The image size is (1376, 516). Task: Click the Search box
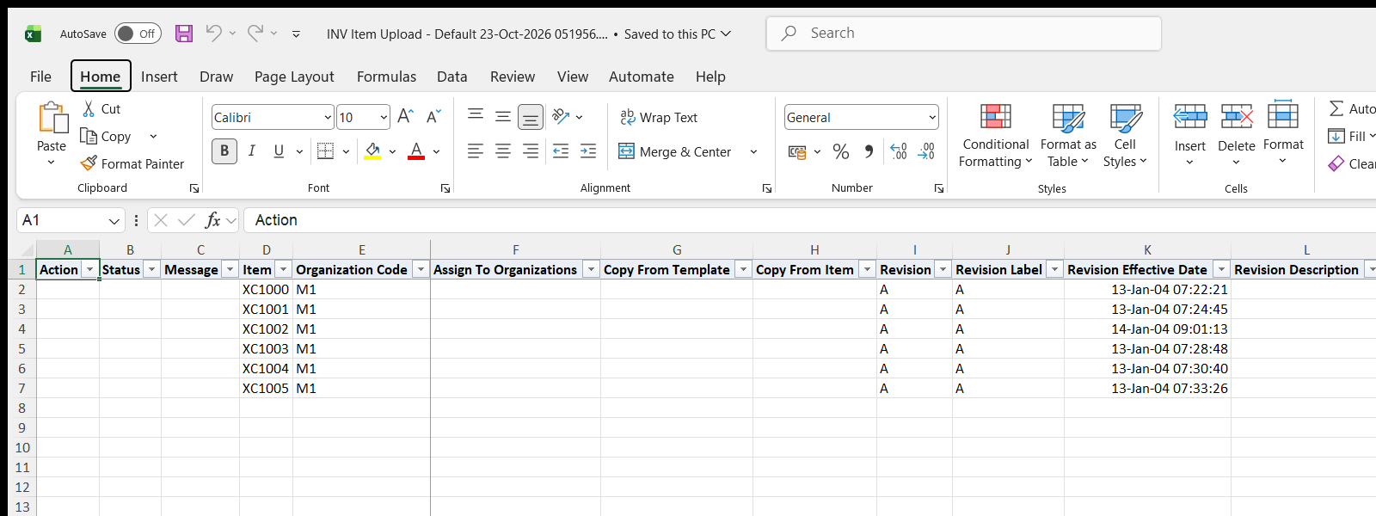click(963, 34)
